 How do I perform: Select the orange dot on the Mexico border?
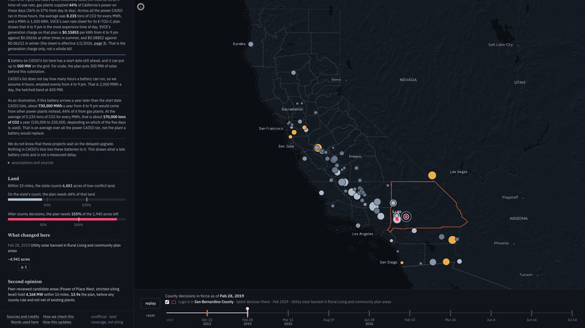pos(446,261)
